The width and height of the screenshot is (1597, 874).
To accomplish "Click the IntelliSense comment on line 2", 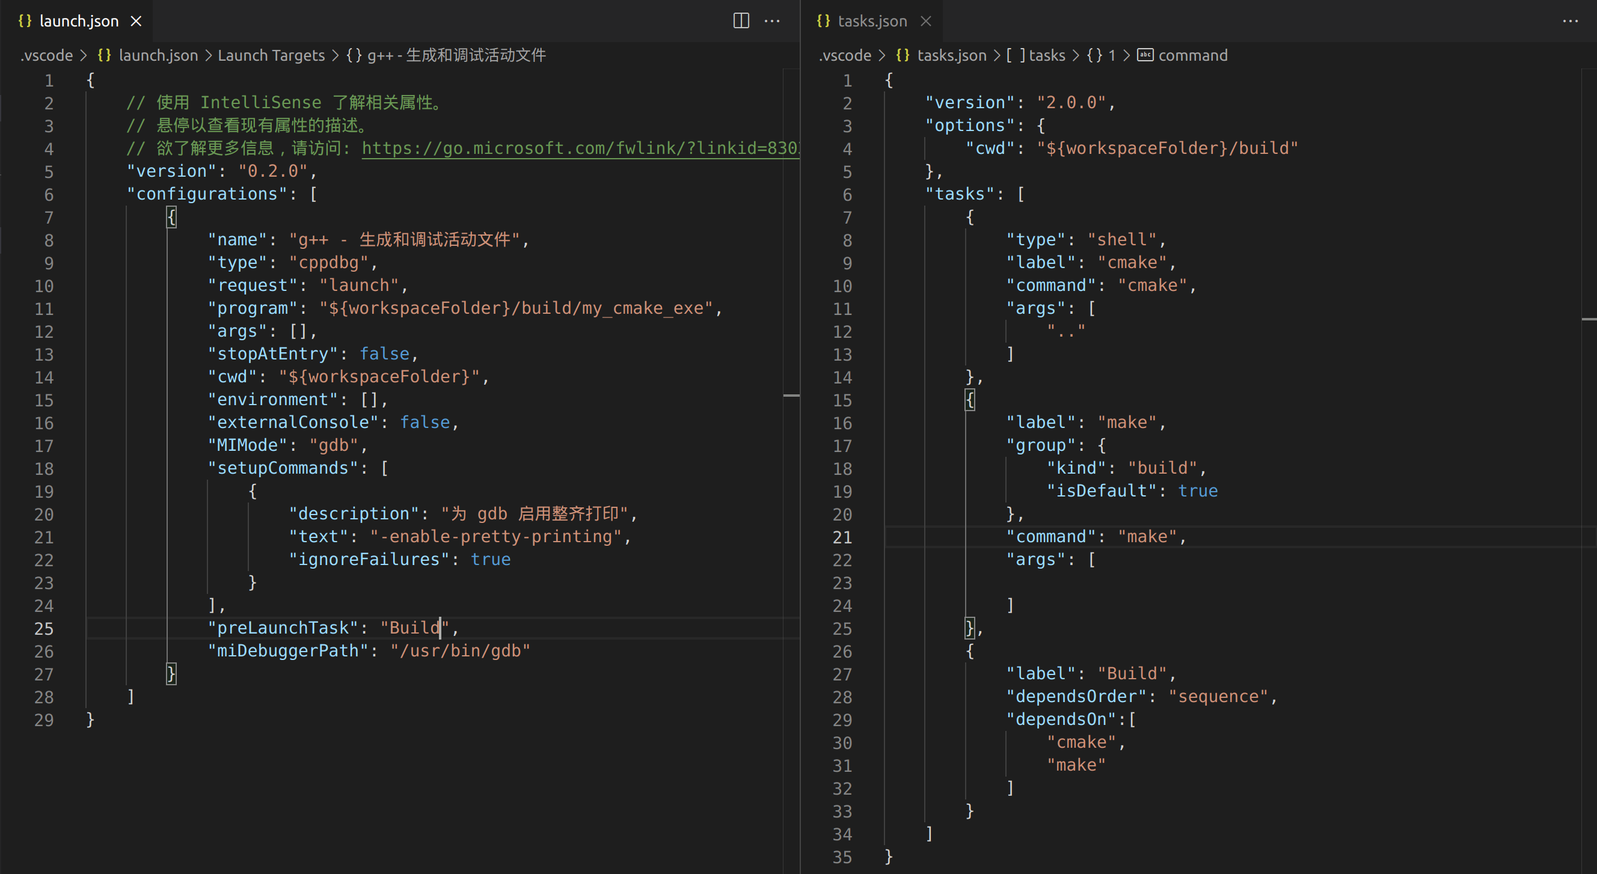I will (285, 103).
